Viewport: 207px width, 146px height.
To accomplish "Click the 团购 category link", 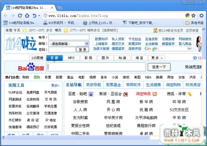I will pyautogui.click(x=37, y=77).
